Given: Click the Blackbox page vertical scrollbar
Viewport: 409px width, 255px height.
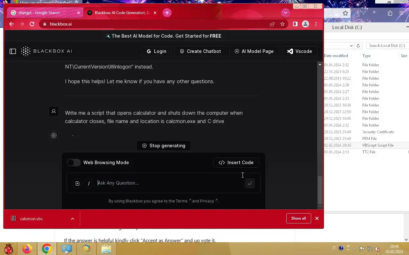Looking at the screenshot, I should click(x=320, y=191).
